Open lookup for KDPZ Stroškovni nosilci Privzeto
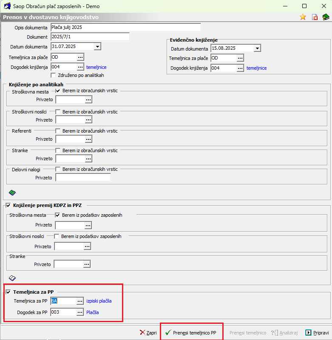332x340 pixels. click(87, 246)
